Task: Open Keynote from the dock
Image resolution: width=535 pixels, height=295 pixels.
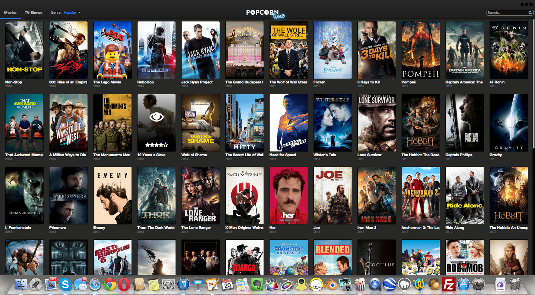Action: coord(198,285)
